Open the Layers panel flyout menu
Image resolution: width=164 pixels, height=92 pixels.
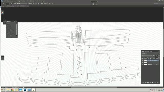[159, 52]
